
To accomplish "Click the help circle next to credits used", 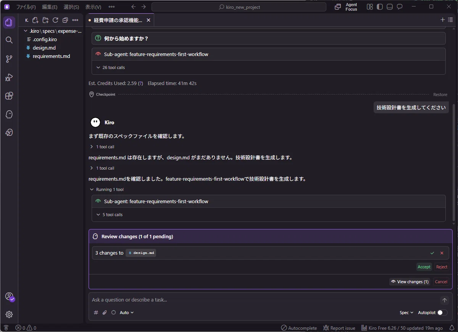I will click(140, 83).
